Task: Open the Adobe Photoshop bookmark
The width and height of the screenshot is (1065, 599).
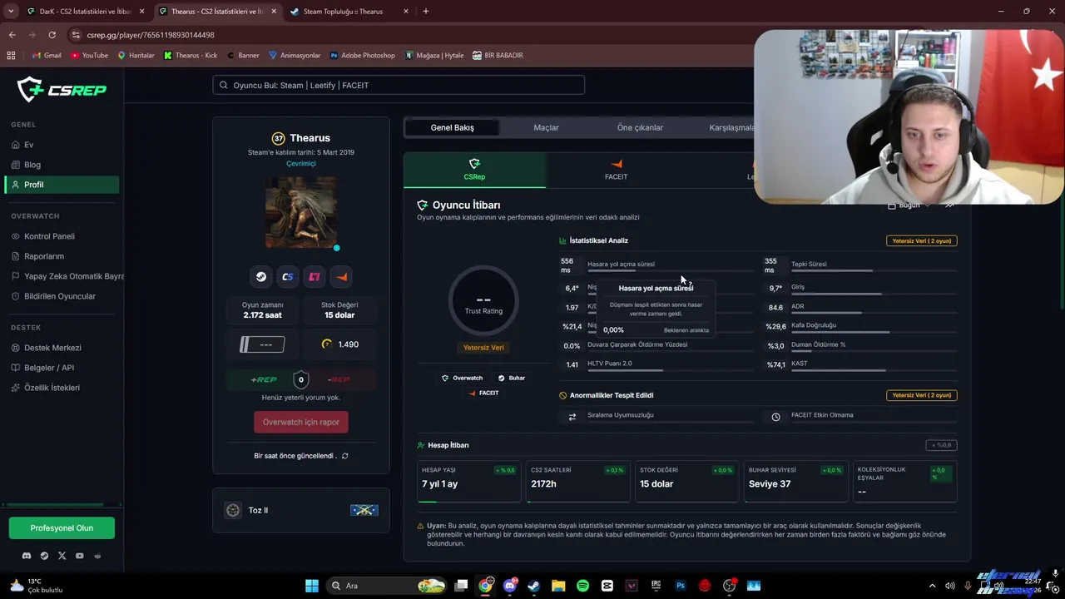Action: (x=363, y=55)
